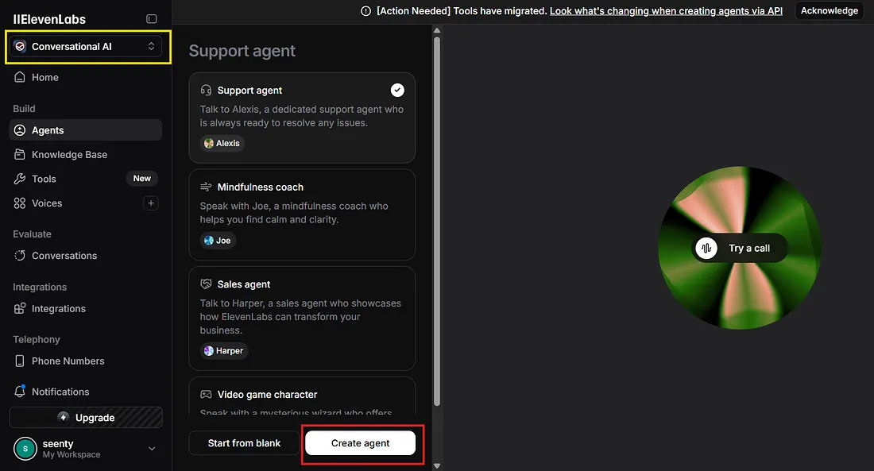Open the Conversational AI product switcher
This screenshot has width=874, height=471.
tap(86, 46)
